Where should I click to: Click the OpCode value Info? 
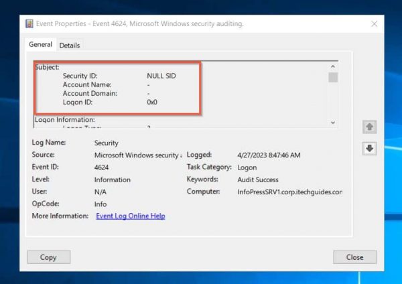tap(100, 204)
